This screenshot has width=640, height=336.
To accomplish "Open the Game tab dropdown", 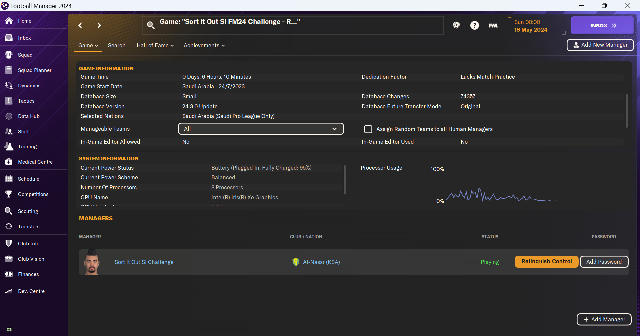I will [88, 45].
